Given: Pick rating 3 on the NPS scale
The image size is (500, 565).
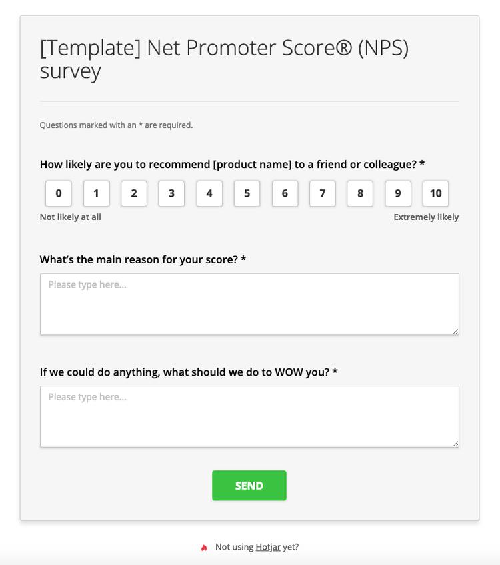Looking at the screenshot, I should [x=171, y=193].
